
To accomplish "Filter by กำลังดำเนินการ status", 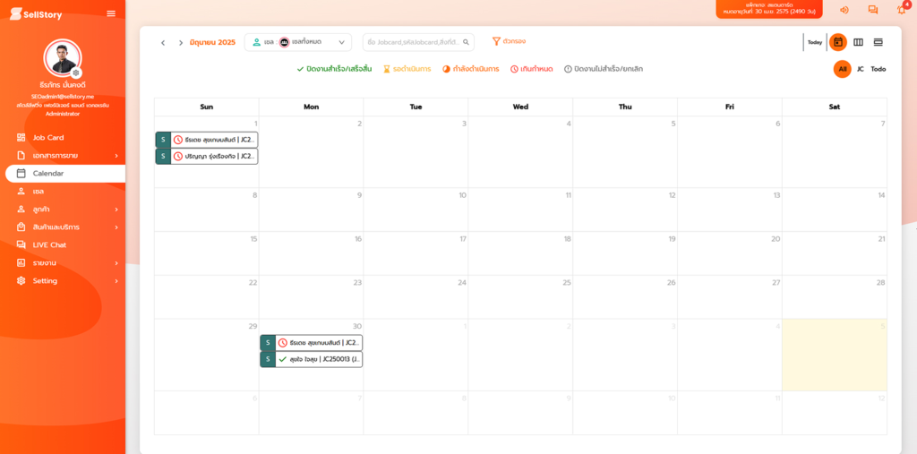I will (x=471, y=69).
